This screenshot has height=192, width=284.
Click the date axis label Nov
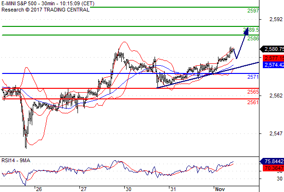point(219,189)
